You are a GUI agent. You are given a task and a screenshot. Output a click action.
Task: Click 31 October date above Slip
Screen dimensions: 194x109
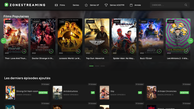click(x=139, y=84)
